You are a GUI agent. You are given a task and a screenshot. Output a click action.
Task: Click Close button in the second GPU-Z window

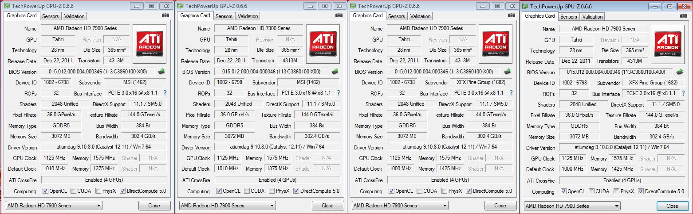click(x=327, y=206)
